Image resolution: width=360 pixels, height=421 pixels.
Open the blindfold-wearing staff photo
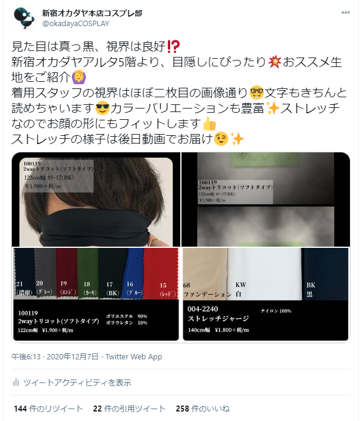pos(96,199)
